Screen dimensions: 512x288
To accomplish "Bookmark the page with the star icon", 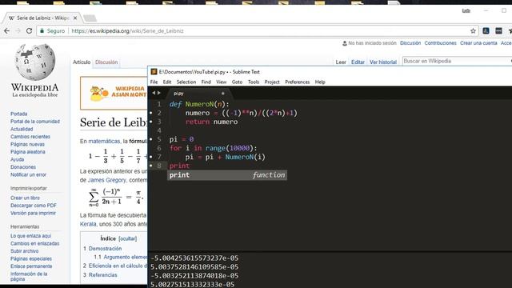I will pos(473,31).
